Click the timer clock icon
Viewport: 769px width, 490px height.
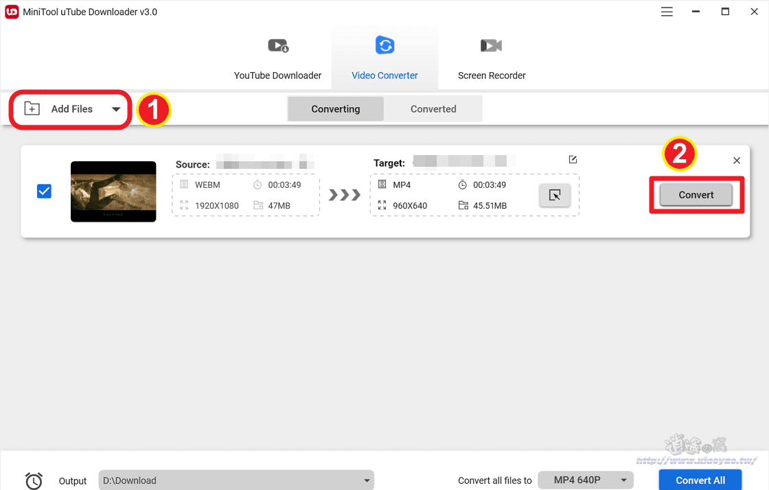tap(34, 480)
